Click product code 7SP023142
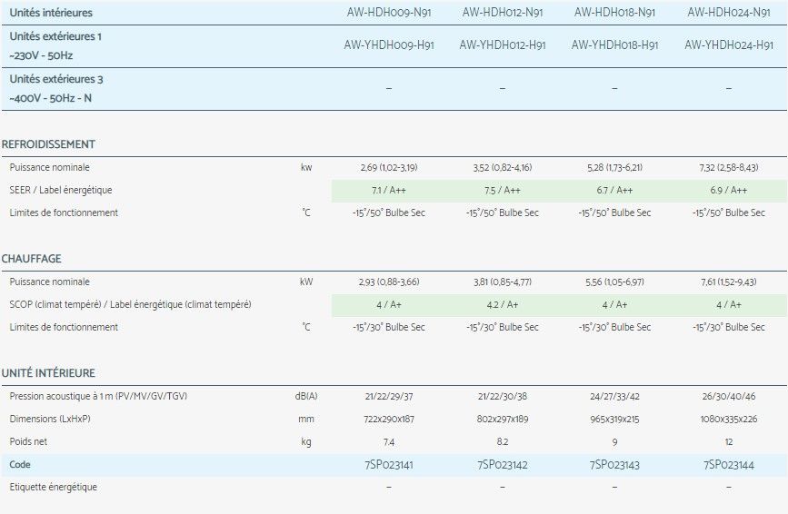The height and width of the screenshot is (514, 788). tap(502, 465)
